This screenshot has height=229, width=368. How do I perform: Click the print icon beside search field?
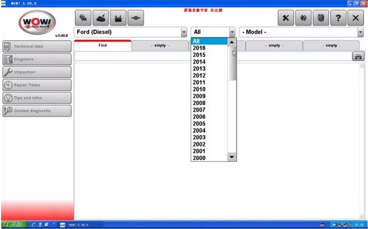coord(358,56)
